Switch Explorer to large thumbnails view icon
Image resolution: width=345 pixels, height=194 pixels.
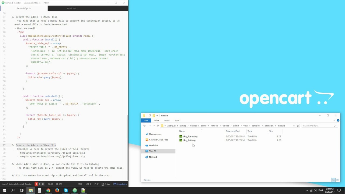337,180
